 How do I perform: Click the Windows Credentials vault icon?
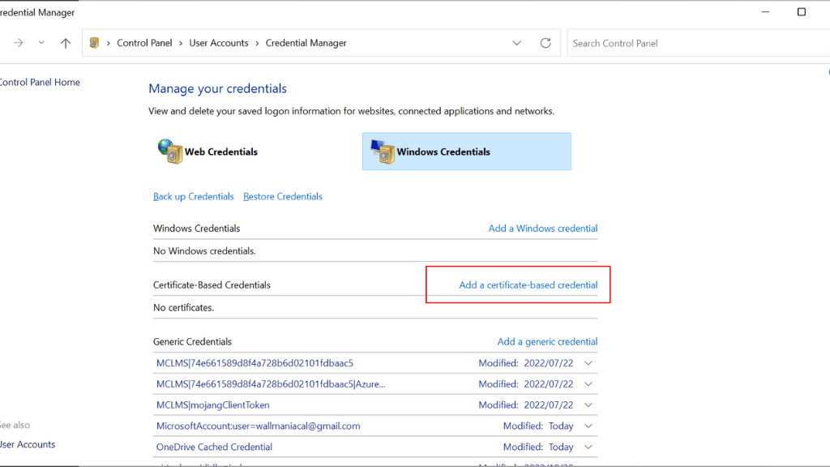381,151
